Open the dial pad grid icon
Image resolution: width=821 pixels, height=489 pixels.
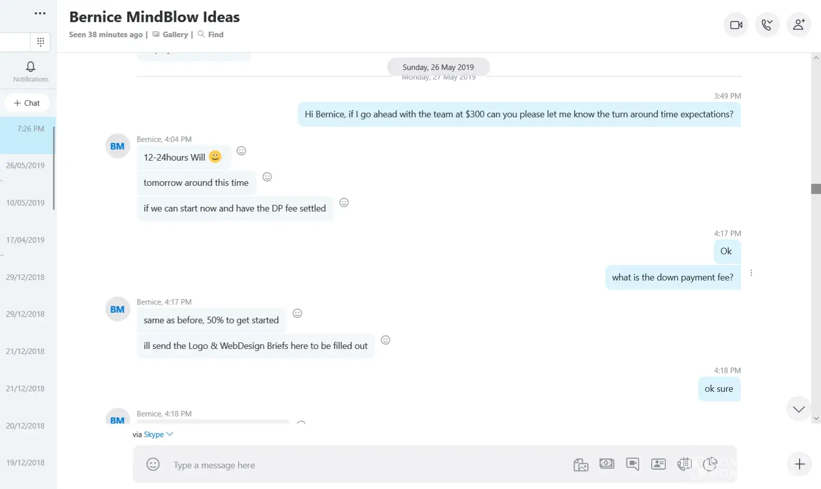point(41,42)
